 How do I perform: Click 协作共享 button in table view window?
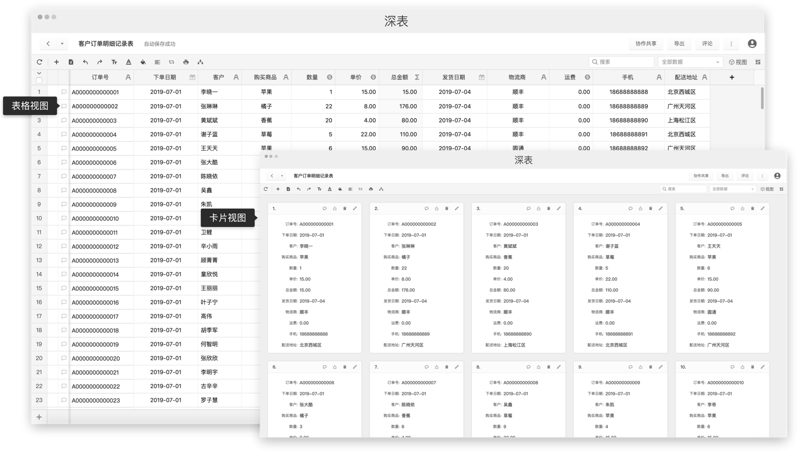coord(646,44)
